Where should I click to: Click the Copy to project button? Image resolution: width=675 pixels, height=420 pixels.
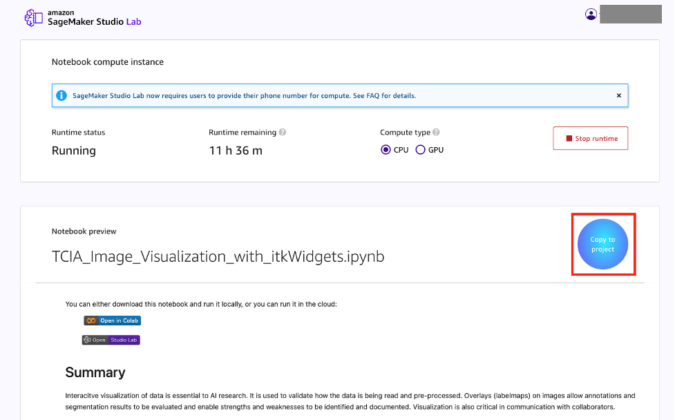[x=602, y=244]
